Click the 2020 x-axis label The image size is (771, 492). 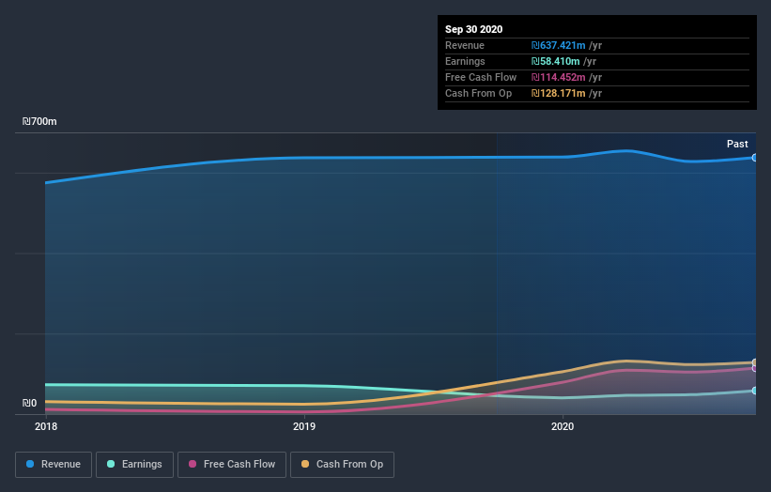click(x=563, y=426)
